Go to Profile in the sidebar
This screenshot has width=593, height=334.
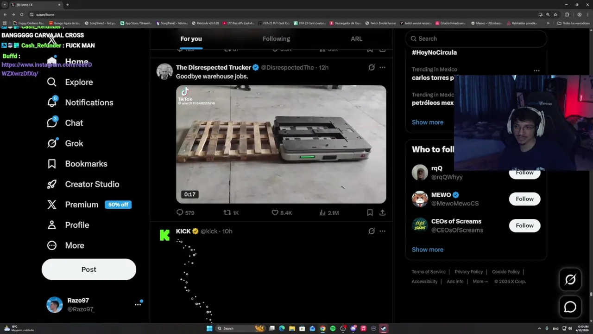68,225
